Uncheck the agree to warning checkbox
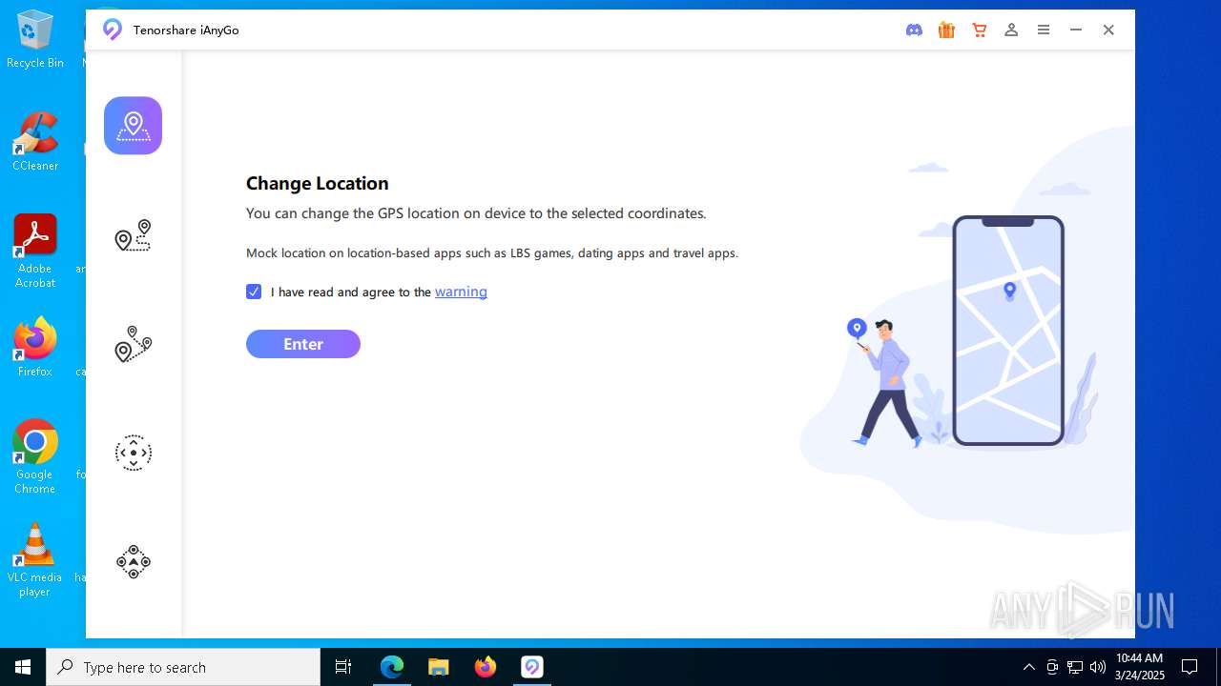The image size is (1221, 686). coord(254,292)
